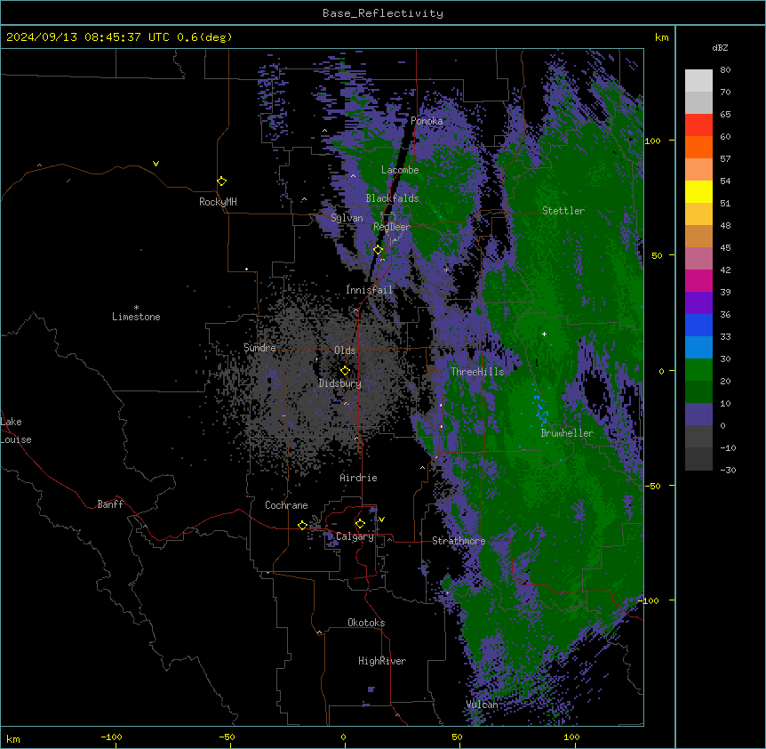Click the right axis tick labeled -50
Screen dimensions: 766x749
(652, 486)
